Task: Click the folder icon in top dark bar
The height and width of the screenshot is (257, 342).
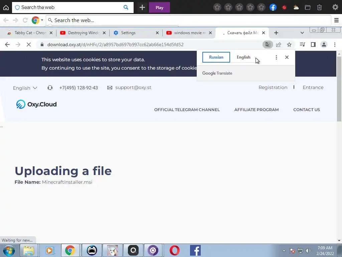Action: (308, 7)
